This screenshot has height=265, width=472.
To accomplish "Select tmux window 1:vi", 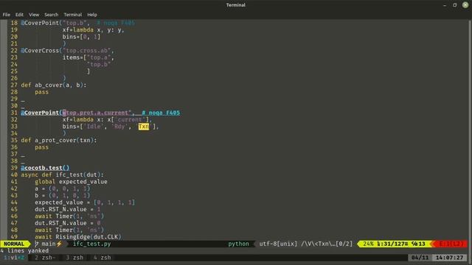I will [x=14, y=258].
